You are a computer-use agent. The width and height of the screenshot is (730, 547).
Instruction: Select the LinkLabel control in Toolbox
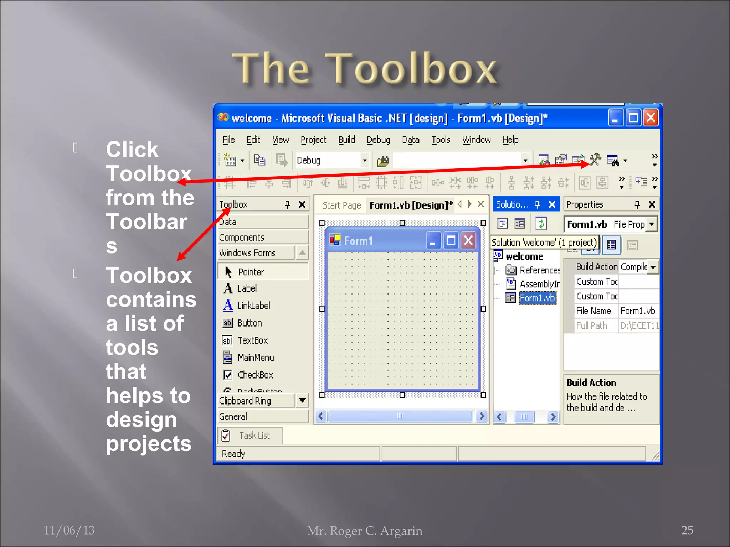tap(253, 306)
